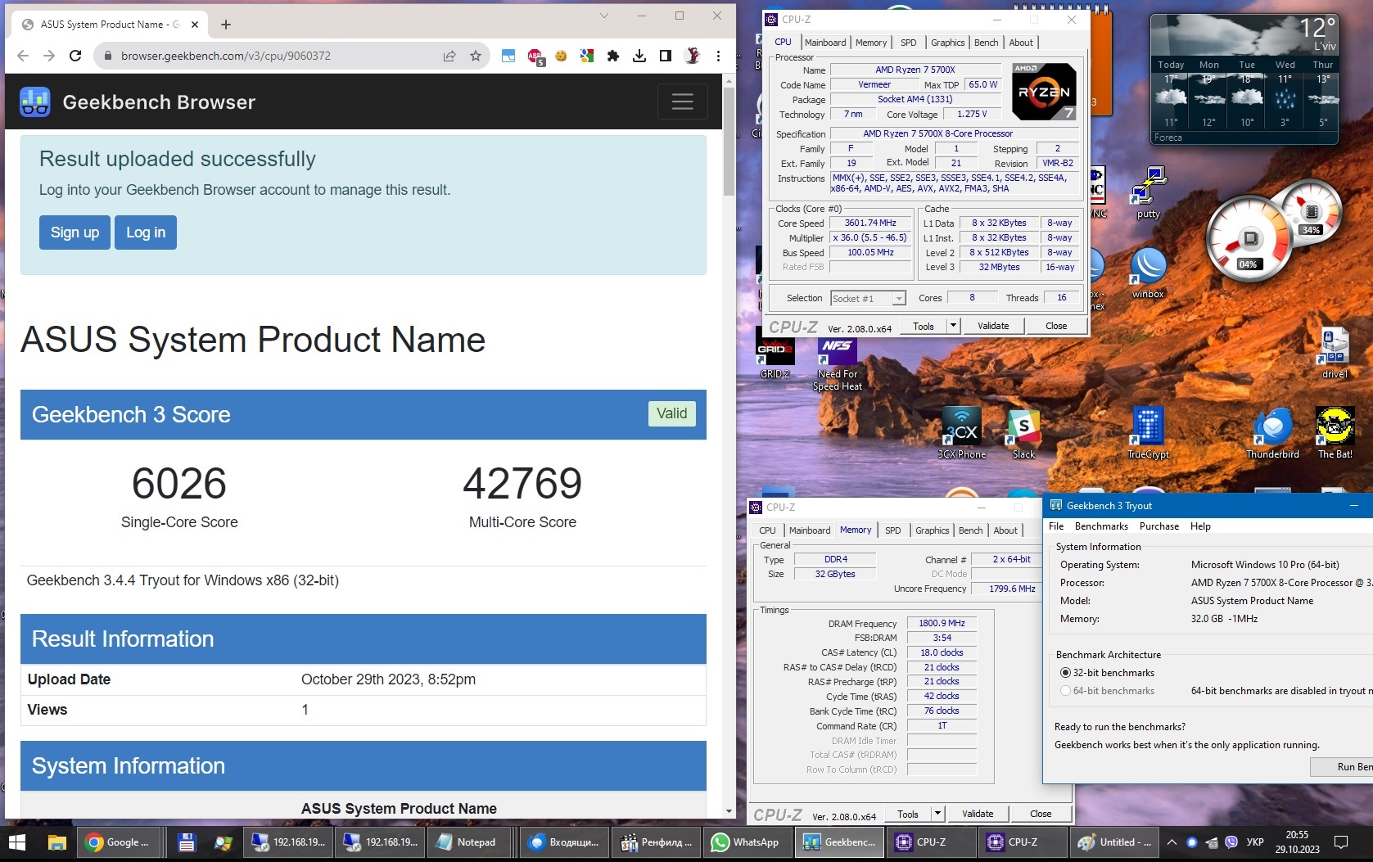Click Chrome's back arrow
Screen dimensions: 1373x862
(23, 56)
